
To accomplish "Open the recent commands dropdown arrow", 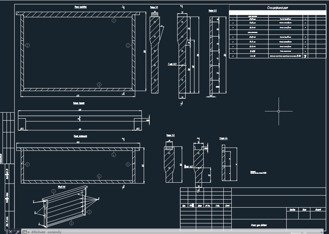I will [x=29, y=232].
